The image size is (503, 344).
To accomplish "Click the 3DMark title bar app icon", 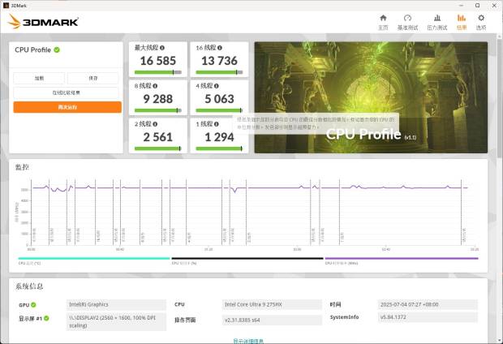I will (x=6, y=6).
